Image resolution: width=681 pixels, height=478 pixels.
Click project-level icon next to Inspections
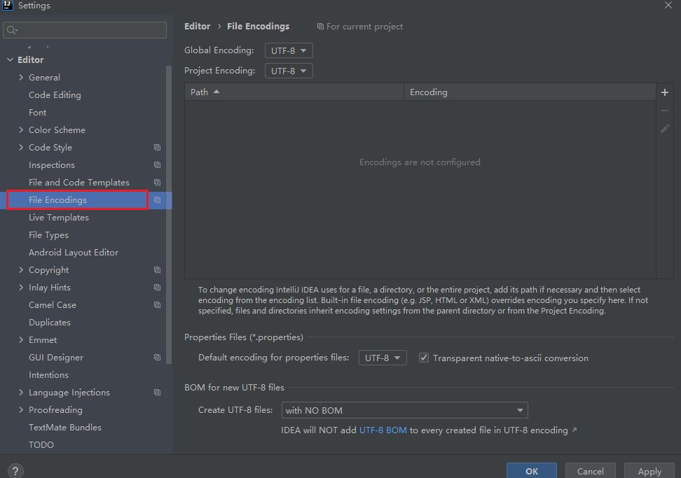pos(157,165)
